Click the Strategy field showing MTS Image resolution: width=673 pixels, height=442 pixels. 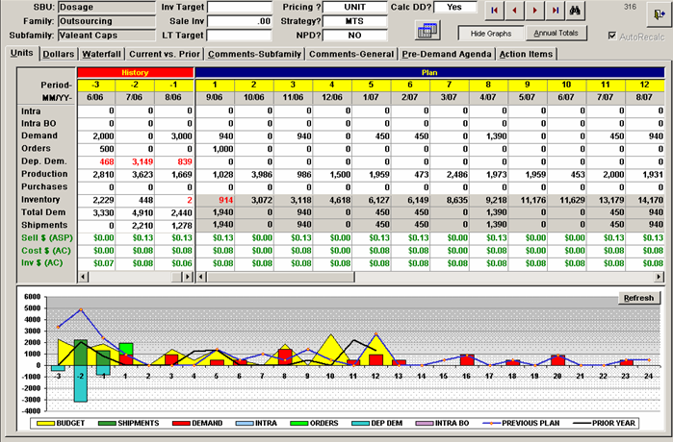pyautogui.click(x=354, y=21)
